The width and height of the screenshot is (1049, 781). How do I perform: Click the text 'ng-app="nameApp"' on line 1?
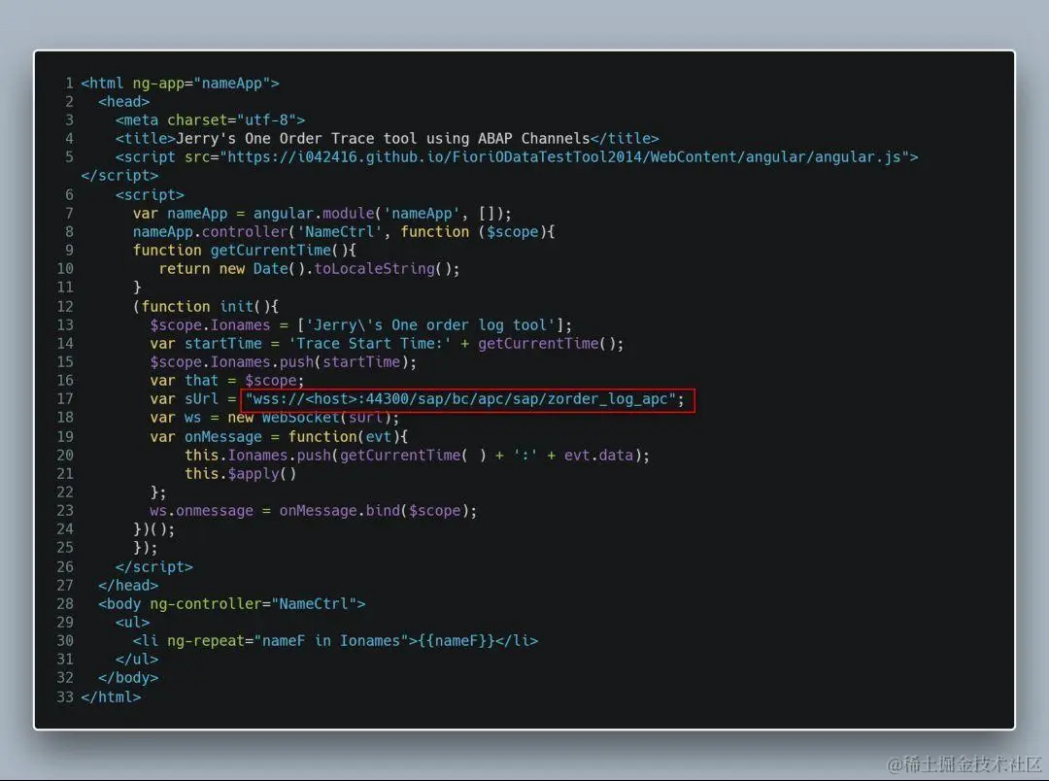201,83
